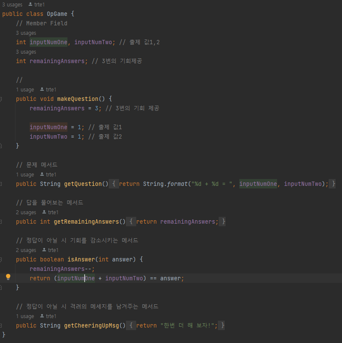Screen dimensions: 342x343
Task: Open the author trte1 hint above class OpGame
Action: click(37, 5)
